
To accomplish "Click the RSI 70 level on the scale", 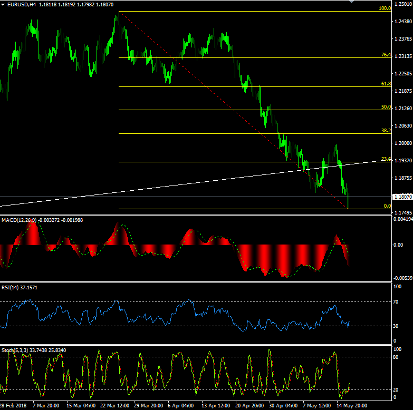I will [397, 302].
